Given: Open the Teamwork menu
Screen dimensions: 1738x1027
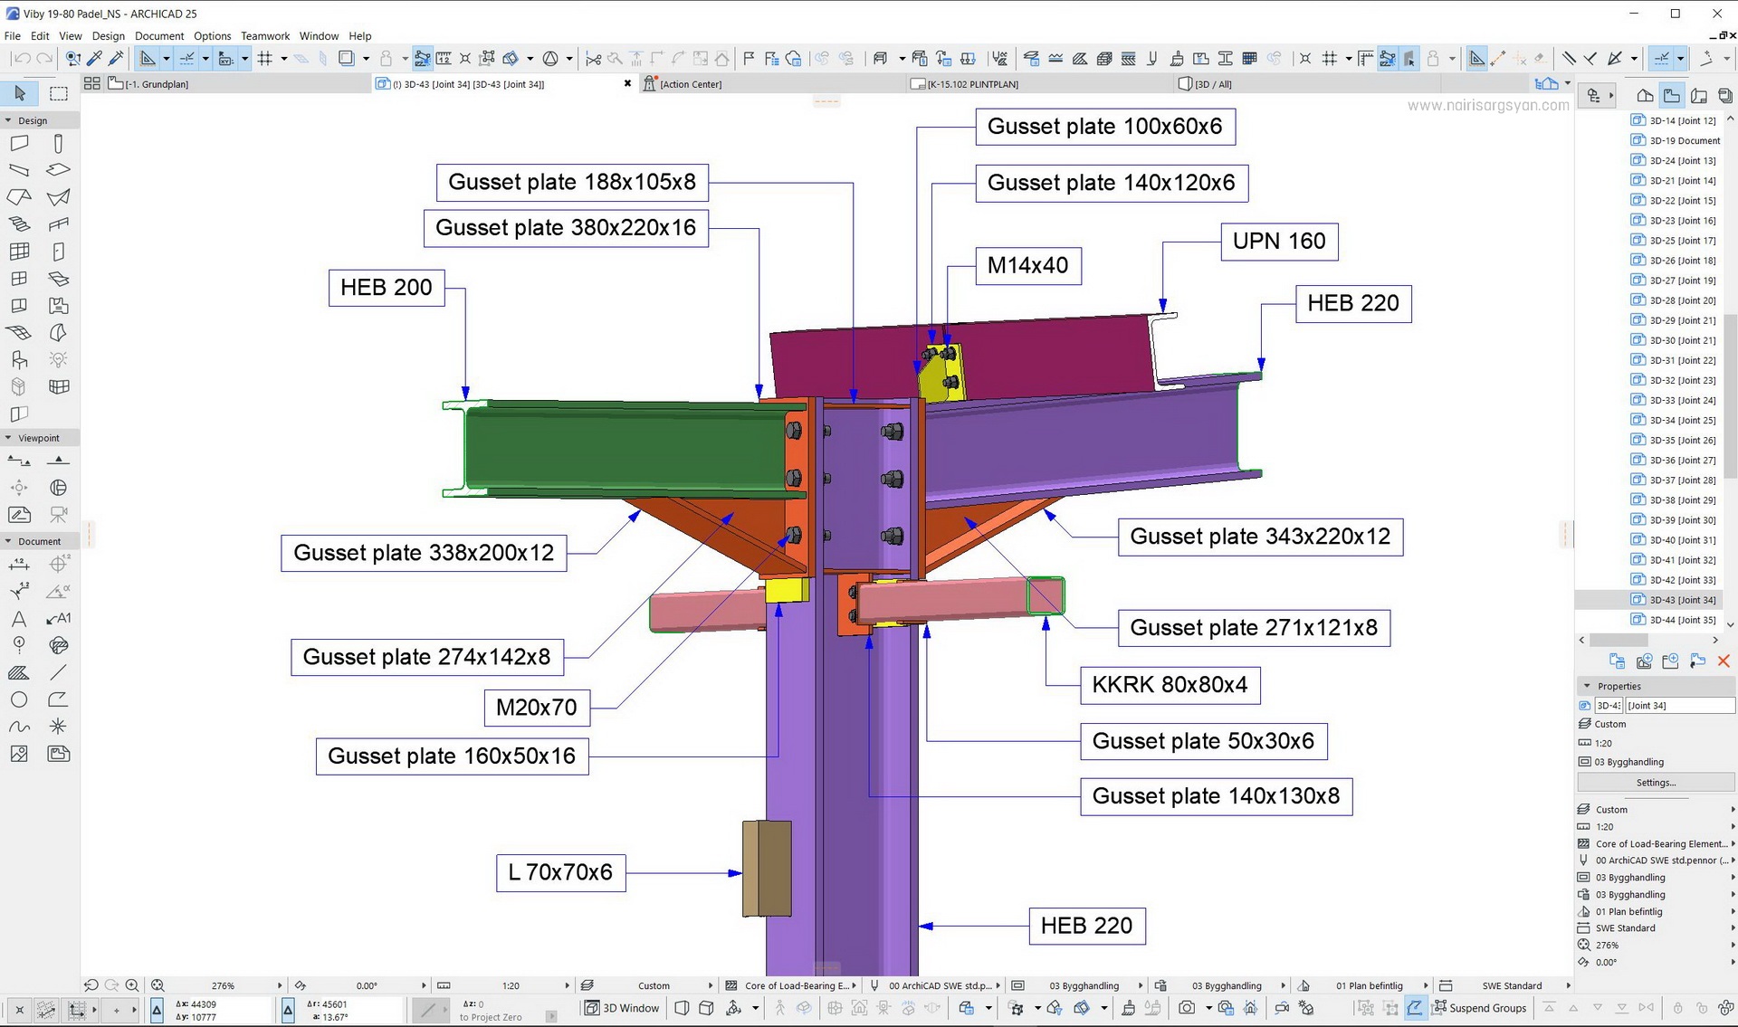Looking at the screenshot, I should click(265, 36).
